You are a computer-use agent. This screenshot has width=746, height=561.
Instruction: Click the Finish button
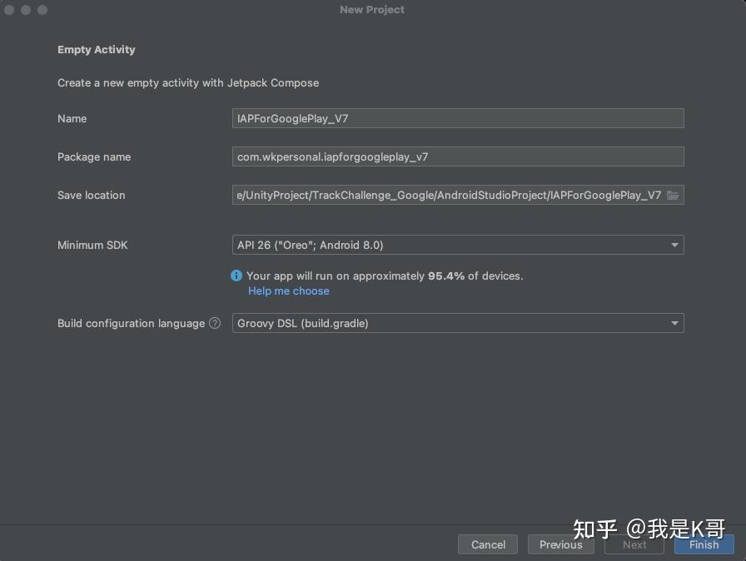(704, 544)
